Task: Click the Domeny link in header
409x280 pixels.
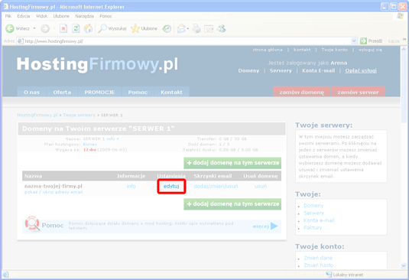Action: tap(248, 70)
